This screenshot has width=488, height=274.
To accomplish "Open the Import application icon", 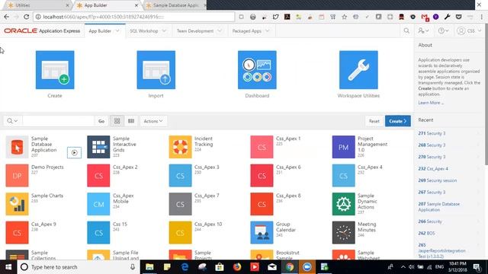I will pos(156,70).
